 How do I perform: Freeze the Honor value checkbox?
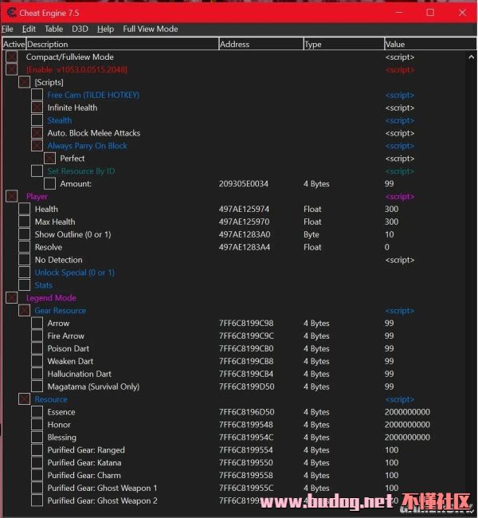(37, 425)
